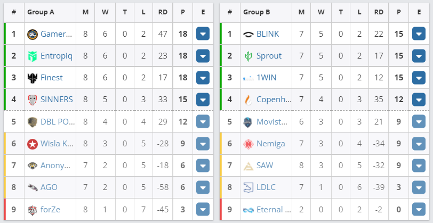This screenshot has height=223, width=433.
Task: Expand the AGO row details
Action: 203,187
